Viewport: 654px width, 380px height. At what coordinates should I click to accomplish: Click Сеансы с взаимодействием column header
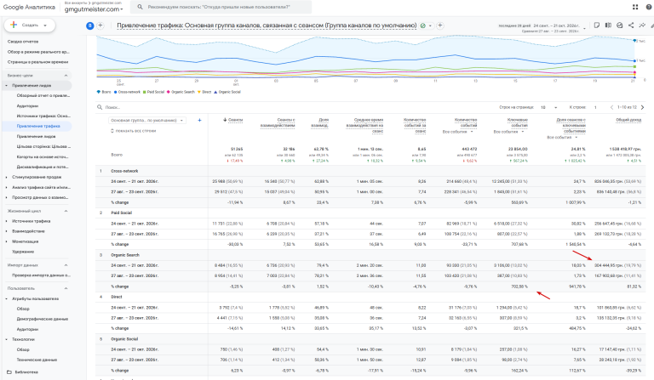coord(278,122)
